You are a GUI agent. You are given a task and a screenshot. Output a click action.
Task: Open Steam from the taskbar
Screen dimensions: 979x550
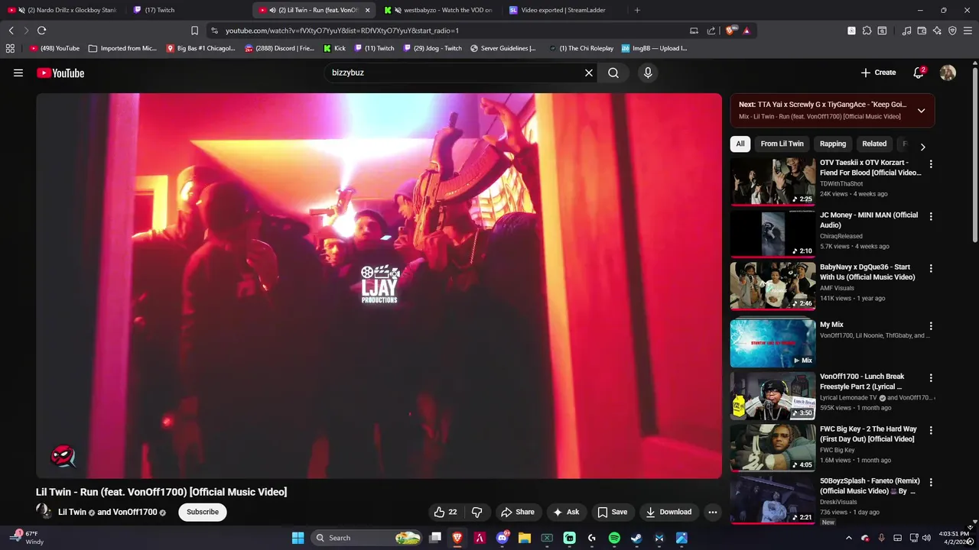(x=636, y=538)
